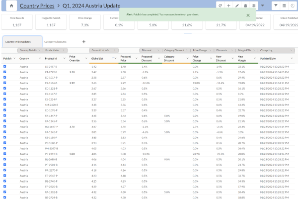This screenshot has height=199, width=298.
Task: Click the Price Change 7.3% card
Action: (x=85, y=22)
